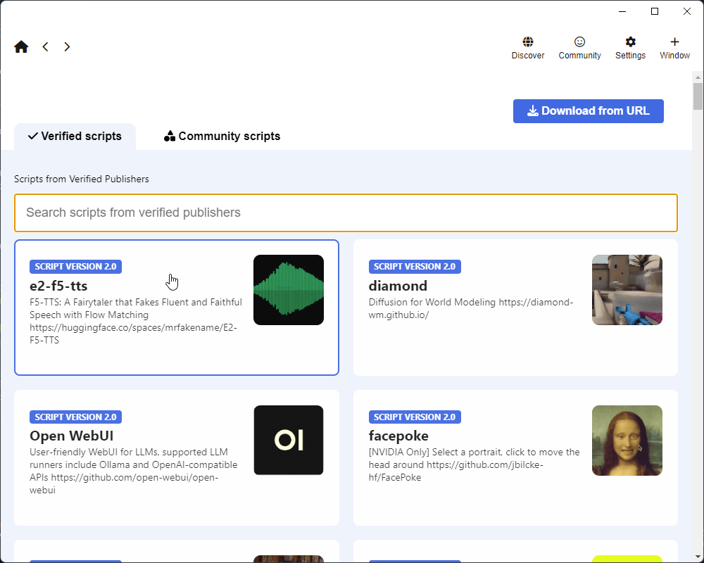Maximize the application window
The height and width of the screenshot is (563, 704).
pyautogui.click(x=655, y=11)
